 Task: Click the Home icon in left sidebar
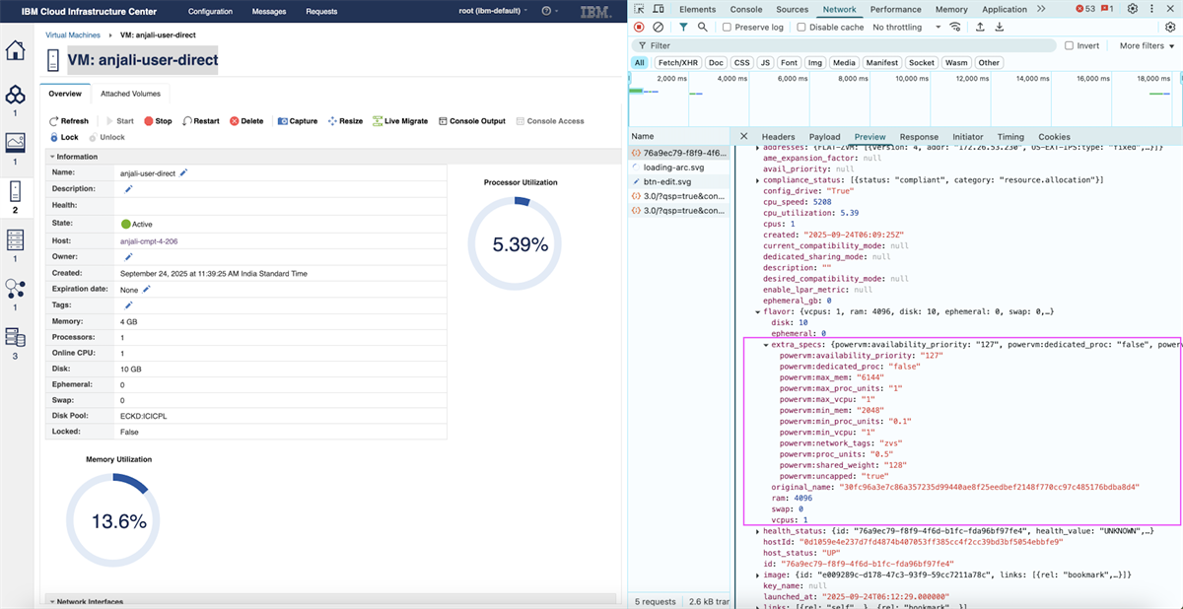point(15,50)
